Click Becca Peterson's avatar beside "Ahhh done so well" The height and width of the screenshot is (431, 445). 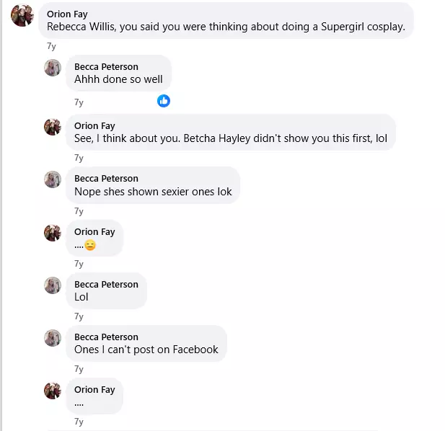pos(53,68)
